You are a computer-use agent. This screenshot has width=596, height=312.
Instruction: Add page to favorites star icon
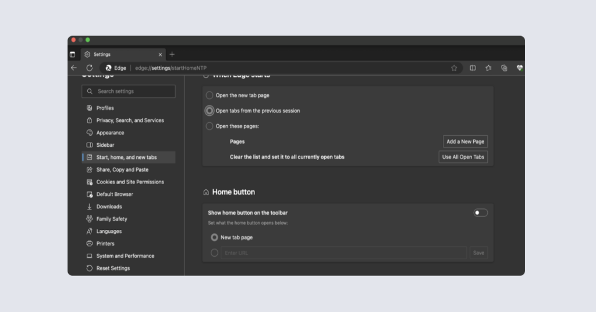tap(454, 68)
